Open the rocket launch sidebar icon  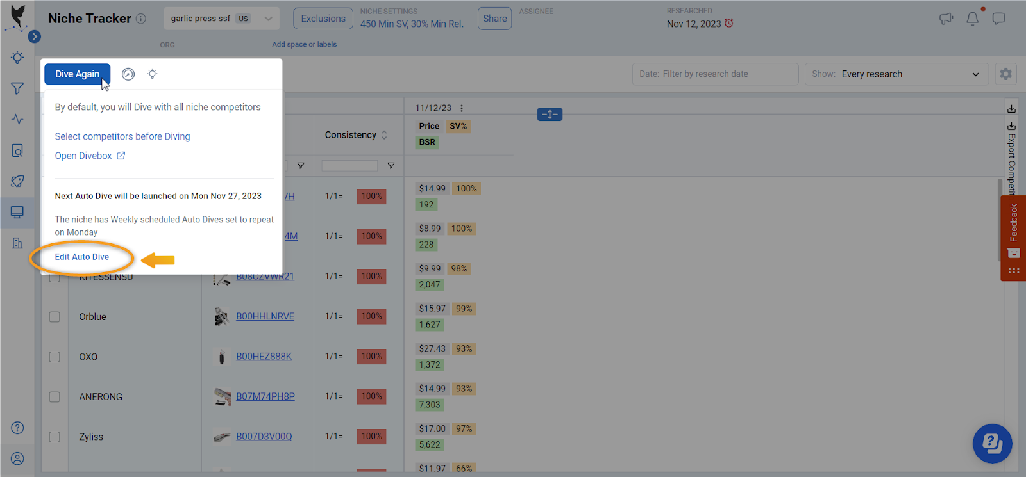pyautogui.click(x=17, y=181)
